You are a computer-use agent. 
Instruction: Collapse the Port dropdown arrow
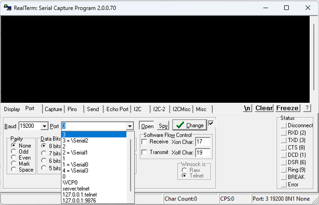click(130, 126)
